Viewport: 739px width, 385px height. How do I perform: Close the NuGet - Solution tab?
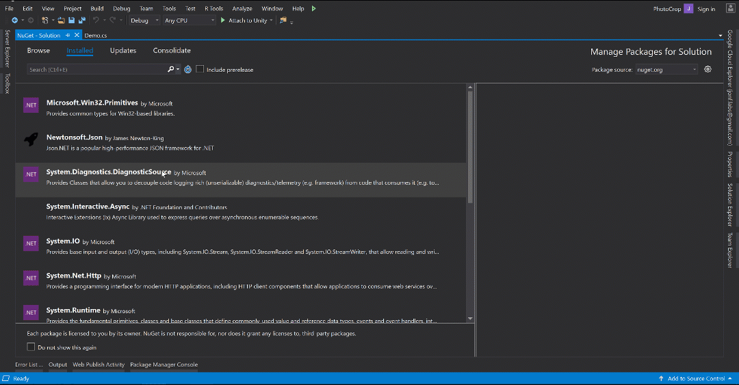click(77, 36)
